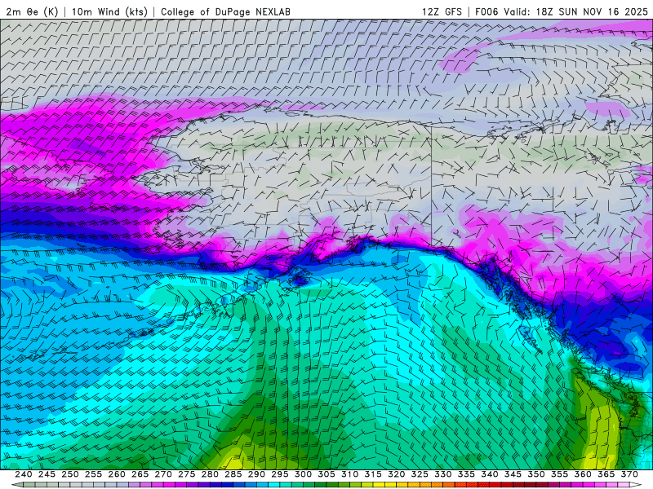This screenshot has width=653, height=489.
Task: Click the 370 scale label
Action: pyautogui.click(x=629, y=474)
